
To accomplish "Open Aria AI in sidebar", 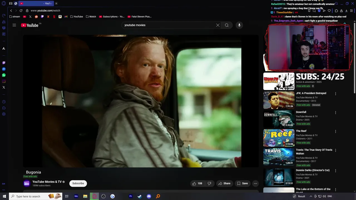I will click(x=4, y=48).
